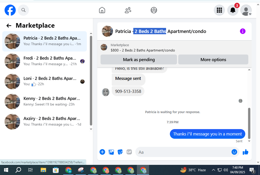Click Loni's small seen avatar in the list
This screenshot has height=175, width=260.
click(x=83, y=81)
